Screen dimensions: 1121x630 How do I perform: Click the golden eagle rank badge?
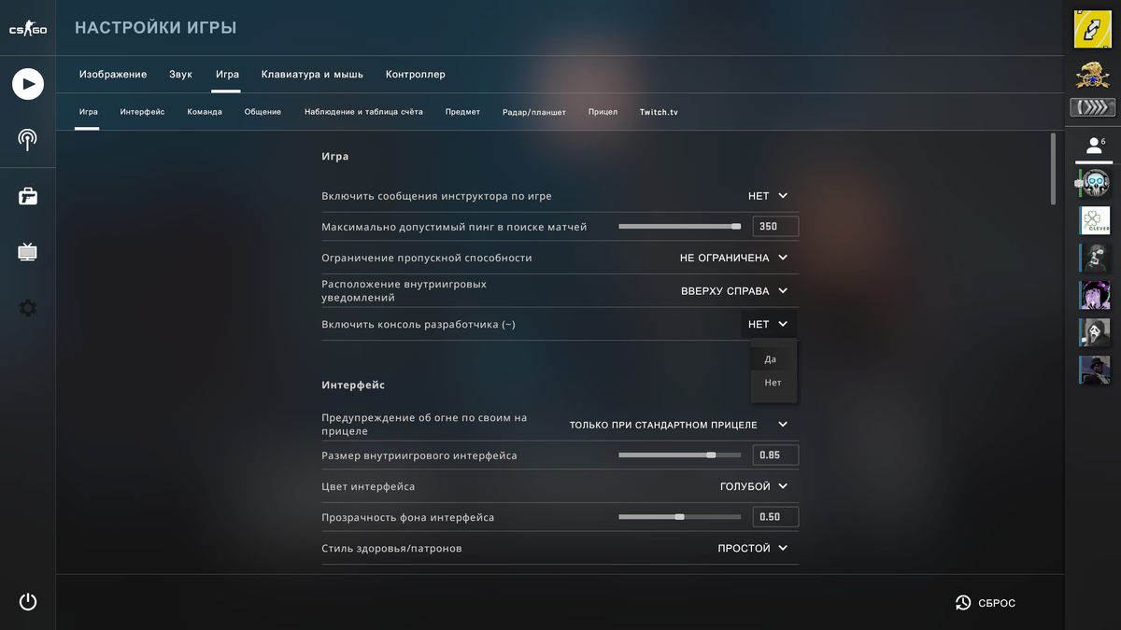pyautogui.click(x=1093, y=74)
